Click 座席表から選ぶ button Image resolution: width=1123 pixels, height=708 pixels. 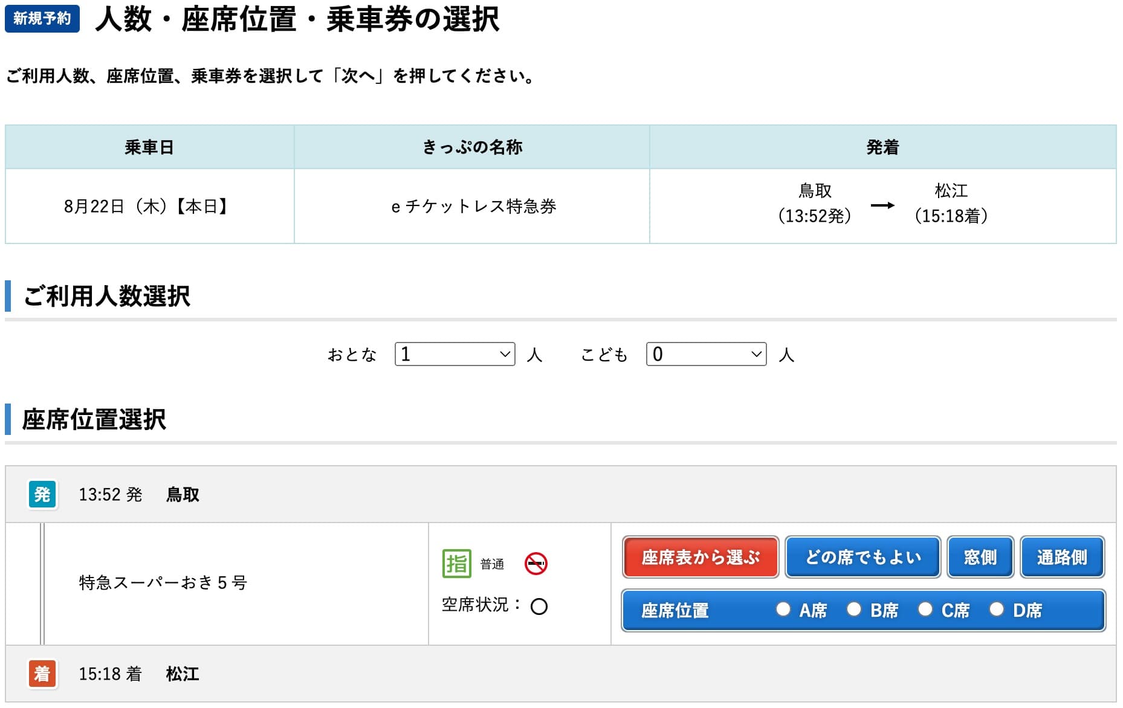pos(701,557)
